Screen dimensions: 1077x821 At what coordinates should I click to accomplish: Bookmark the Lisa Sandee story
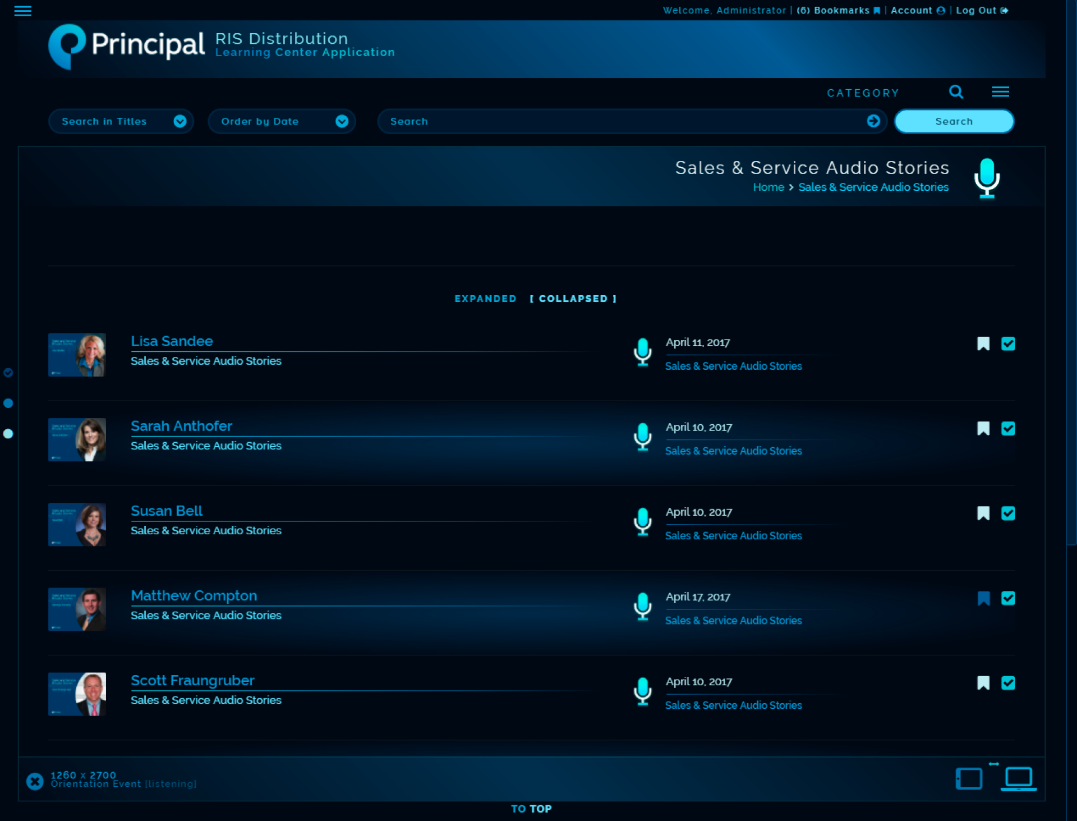coord(983,343)
